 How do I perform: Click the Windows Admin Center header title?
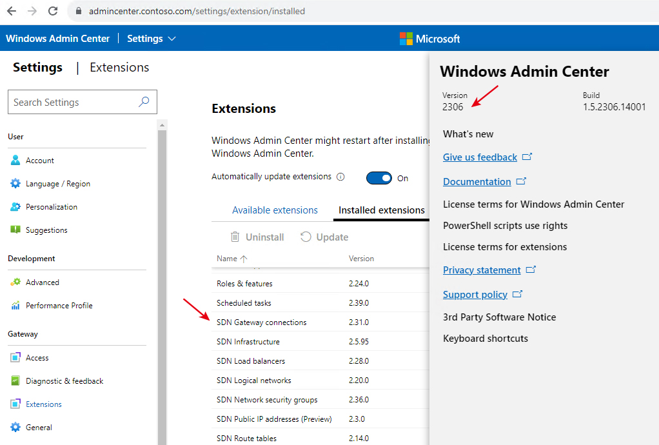[57, 39]
